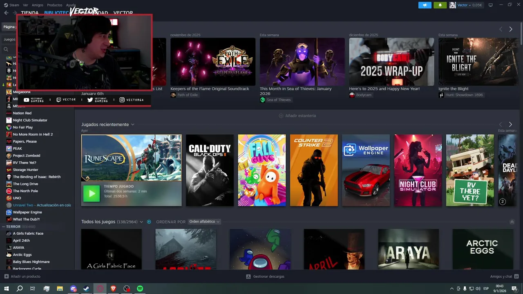Click the Wallpaper Engine icon in sidebar
This screenshot has width=523, height=294.
tap(9, 212)
